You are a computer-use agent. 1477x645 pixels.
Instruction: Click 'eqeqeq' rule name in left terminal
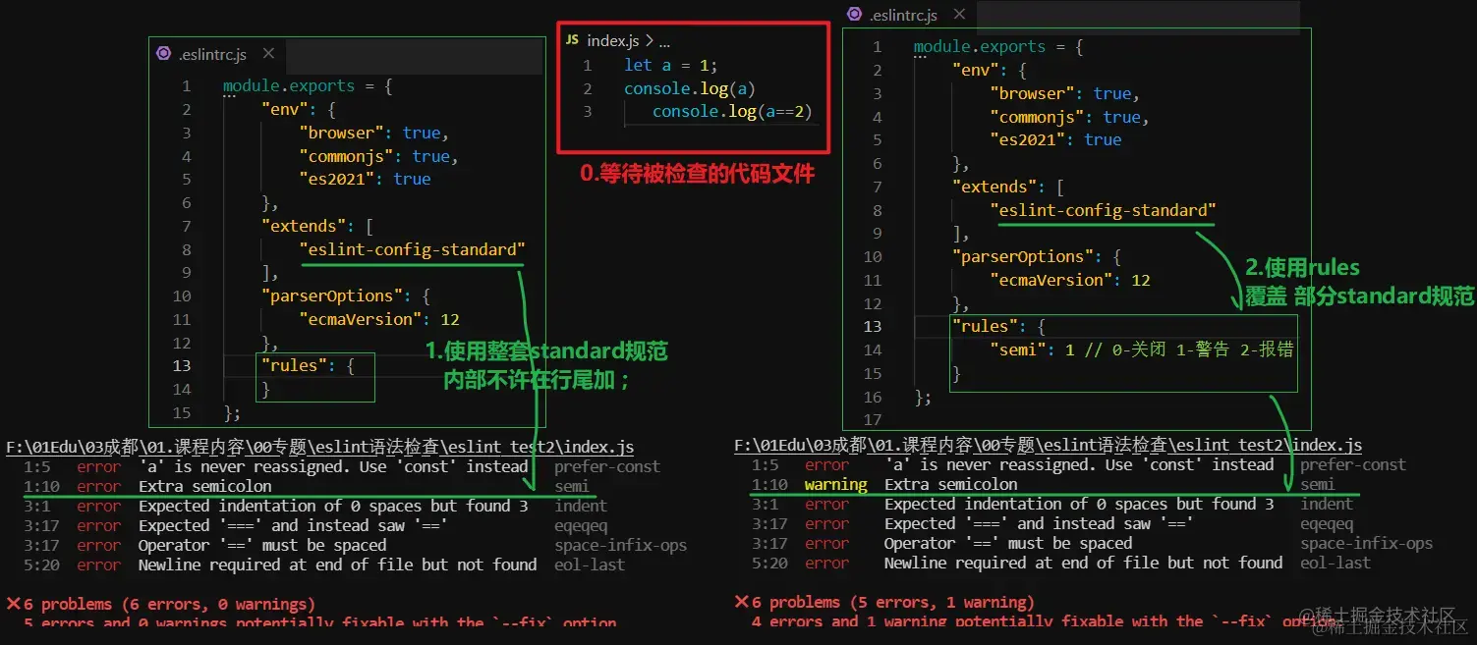point(581,525)
